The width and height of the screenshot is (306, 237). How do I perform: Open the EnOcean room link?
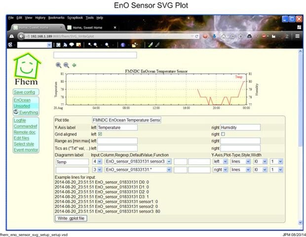pyautogui.click(x=22, y=100)
